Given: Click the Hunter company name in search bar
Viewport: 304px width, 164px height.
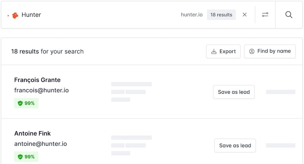Looking at the screenshot, I should pos(31,15).
